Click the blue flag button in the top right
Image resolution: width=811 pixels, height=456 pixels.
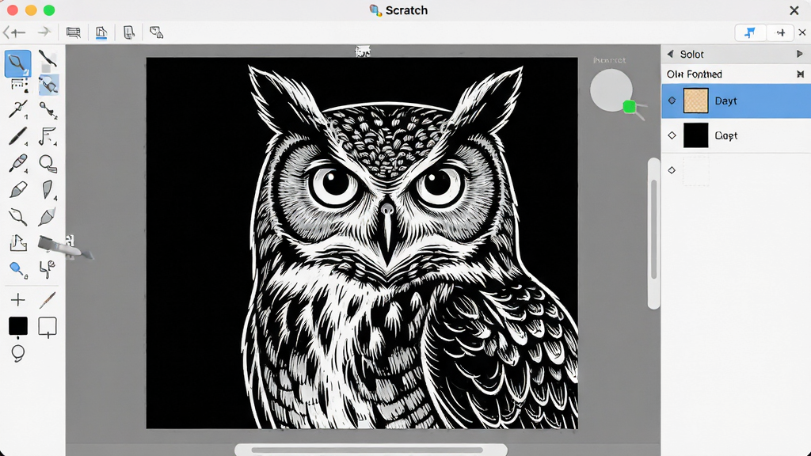click(750, 32)
